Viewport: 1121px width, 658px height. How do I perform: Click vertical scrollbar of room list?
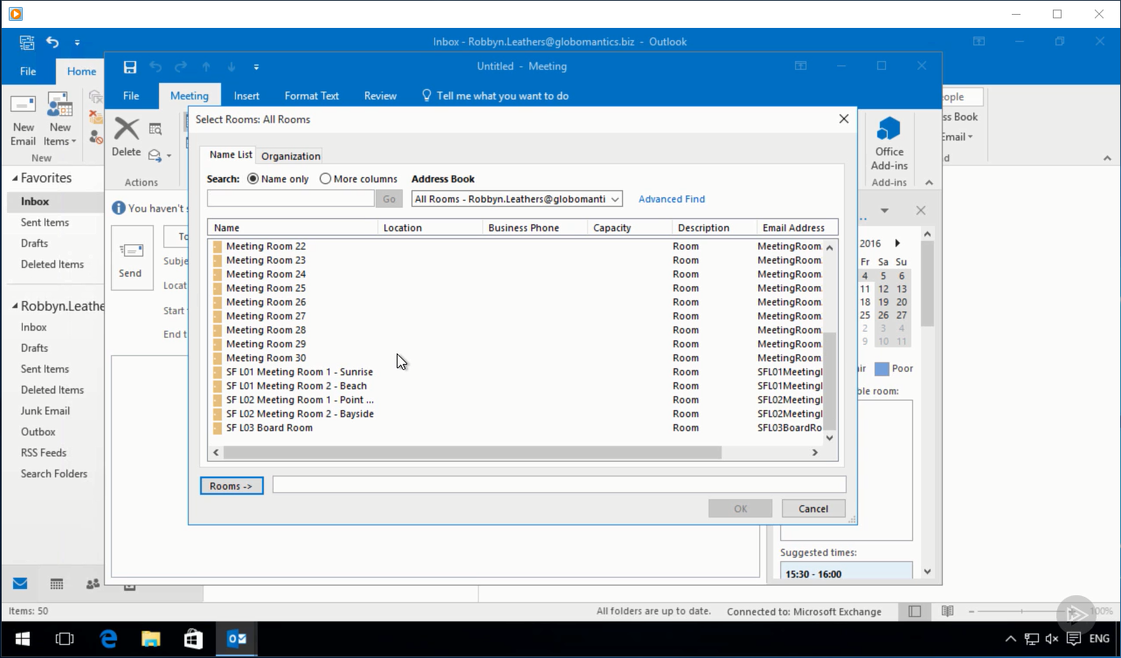829,381
